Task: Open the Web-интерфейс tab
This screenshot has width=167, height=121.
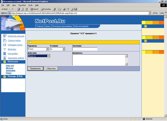Action: [81, 26]
